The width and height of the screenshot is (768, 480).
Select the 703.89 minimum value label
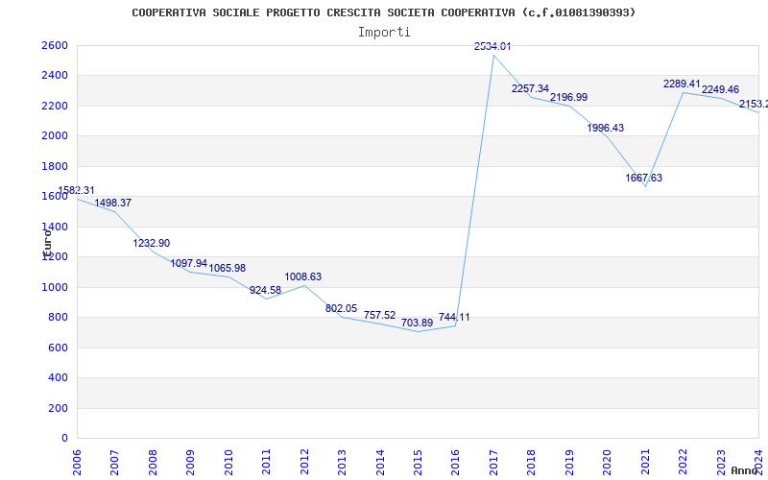coord(418,324)
